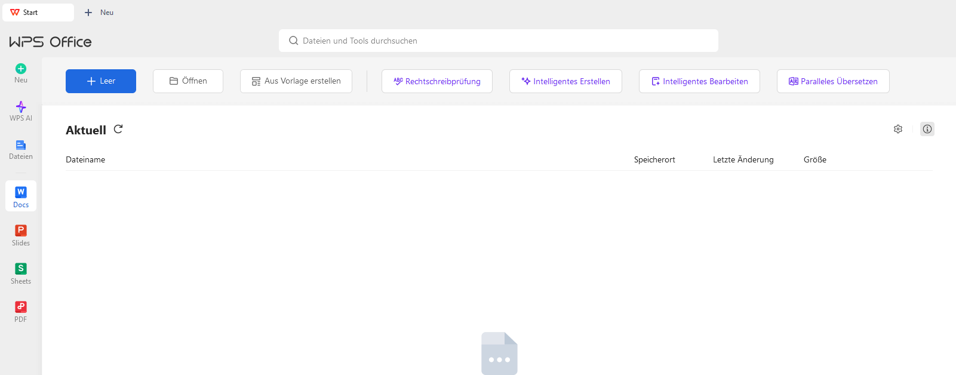Open a new tab with Neu
The width and height of the screenshot is (956, 375).
(x=99, y=12)
